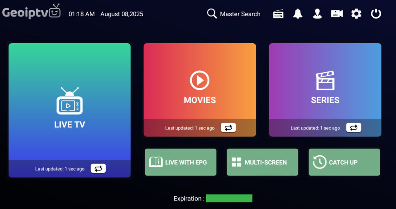
Task: Open notifications bell icon
Action: pos(298,14)
